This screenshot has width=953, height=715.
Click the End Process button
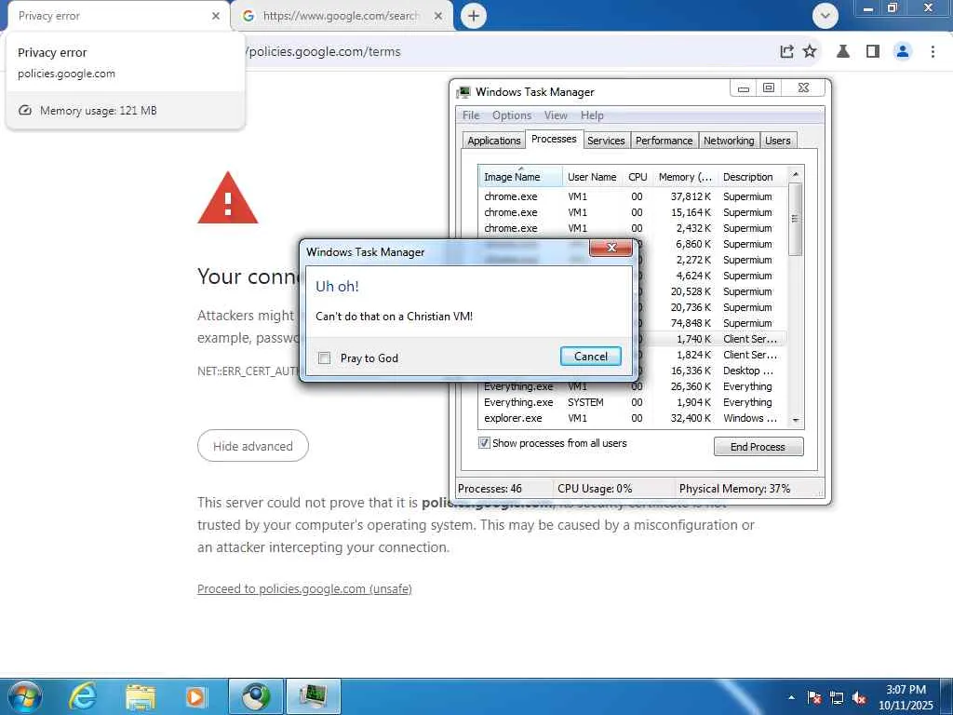758,447
